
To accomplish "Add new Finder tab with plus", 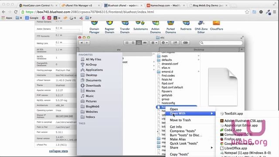I will 242,50.
